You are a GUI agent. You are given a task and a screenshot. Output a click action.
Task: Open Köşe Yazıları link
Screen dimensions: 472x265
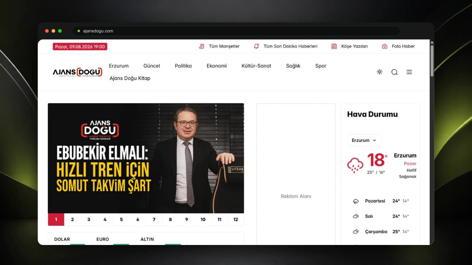point(355,46)
